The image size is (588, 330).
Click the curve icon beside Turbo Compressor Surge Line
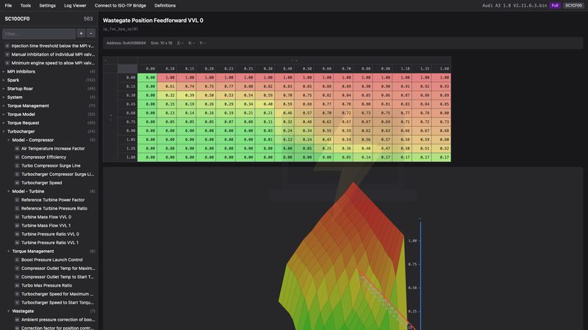pyautogui.click(x=17, y=166)
